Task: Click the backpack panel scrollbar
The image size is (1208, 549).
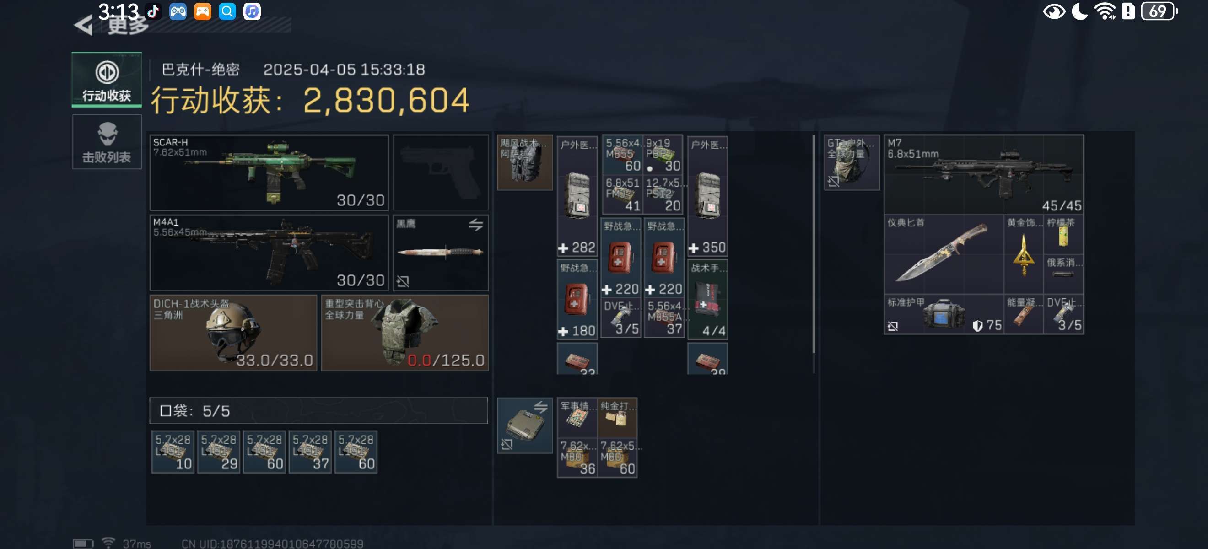Action: [813, 244]
